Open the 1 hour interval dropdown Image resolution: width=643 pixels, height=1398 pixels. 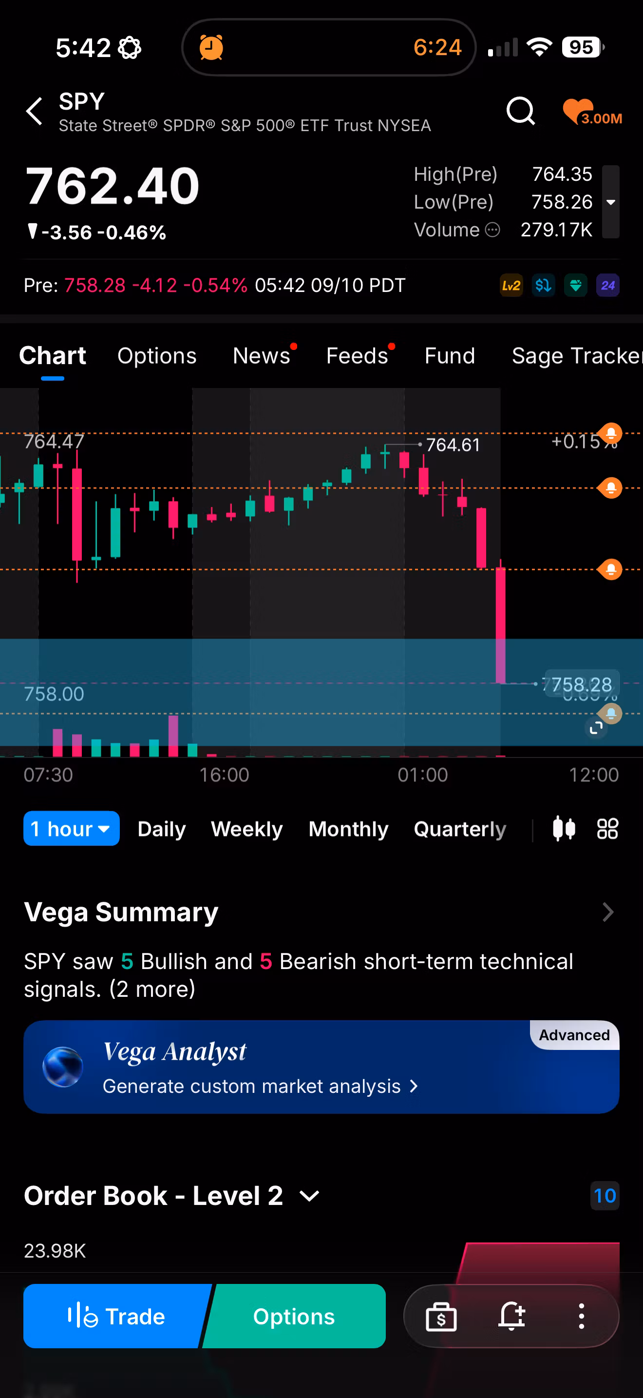(72, 829)
